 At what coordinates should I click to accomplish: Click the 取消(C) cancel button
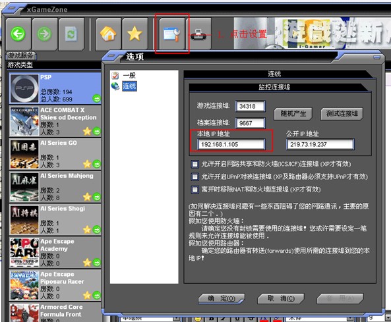(x=281, y=298)
